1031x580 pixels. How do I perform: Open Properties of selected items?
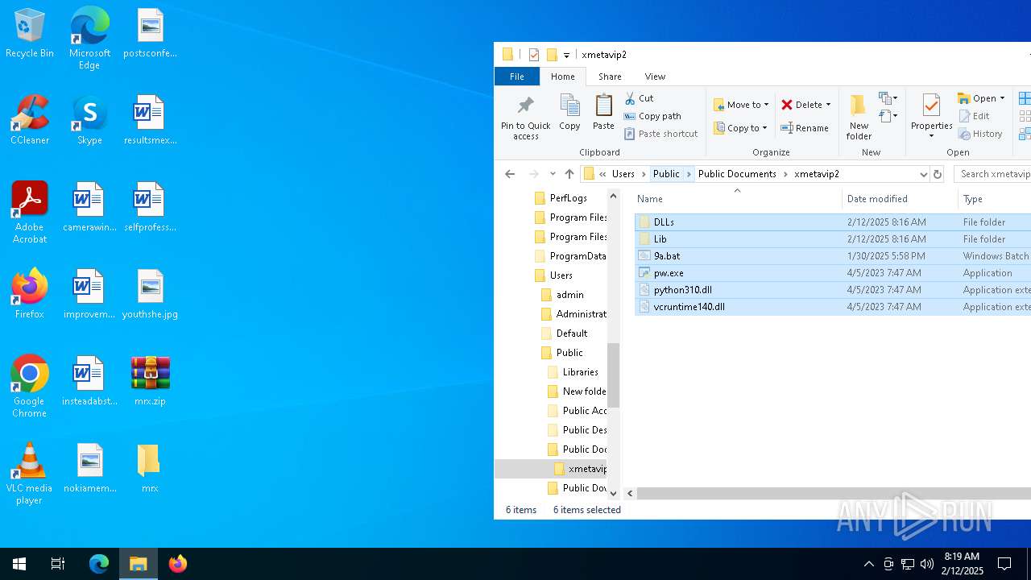pyautogui.click(x=932, y=117)
